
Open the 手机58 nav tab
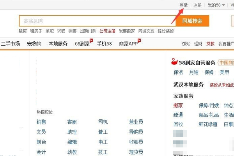click(x=104, y=44)
